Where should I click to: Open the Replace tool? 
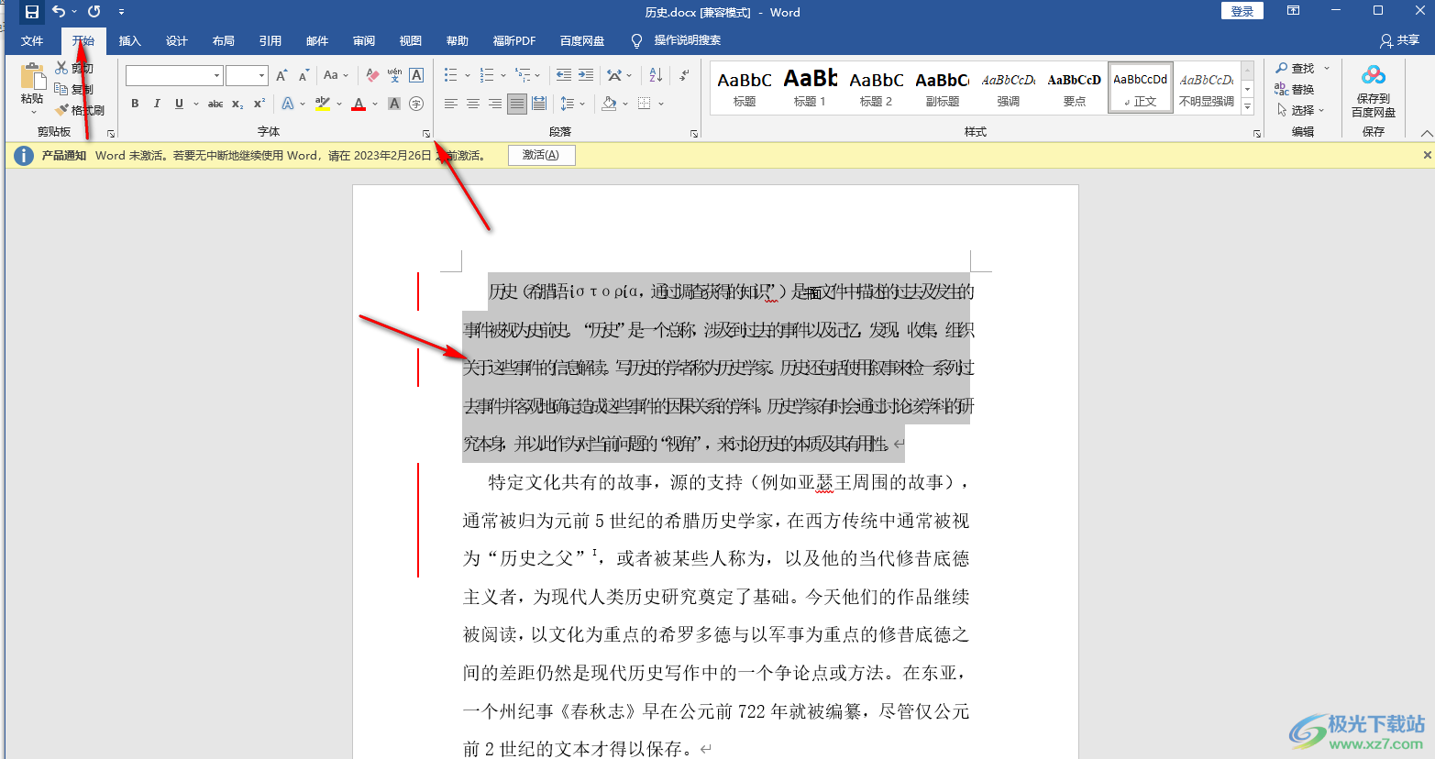point(1295,89)
